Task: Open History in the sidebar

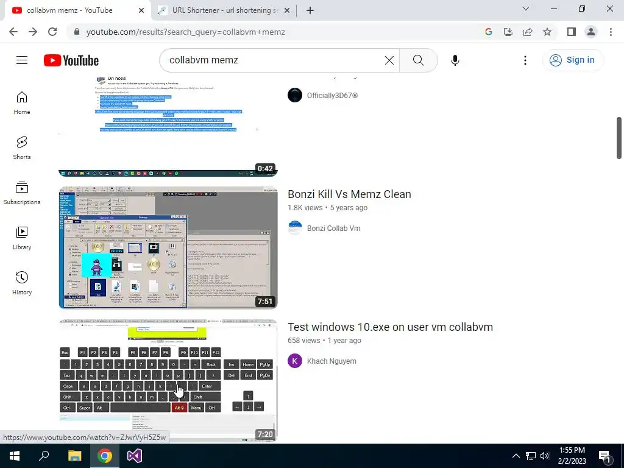Action: pyautogui.click(x=22, y=283)
